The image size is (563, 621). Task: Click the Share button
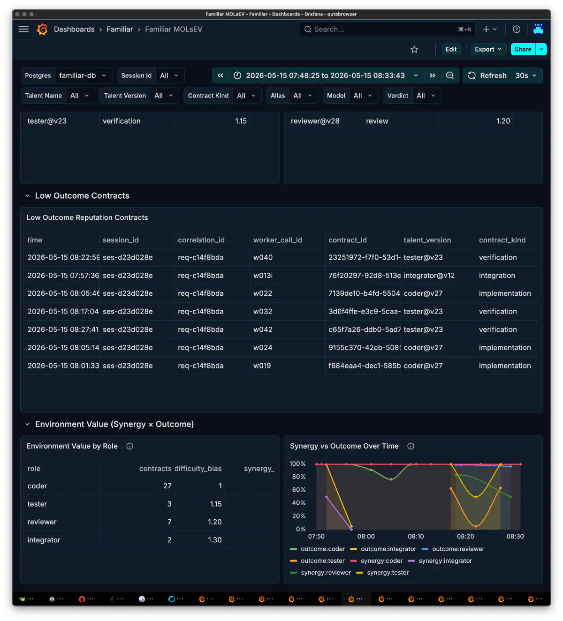tap(523, 49)
